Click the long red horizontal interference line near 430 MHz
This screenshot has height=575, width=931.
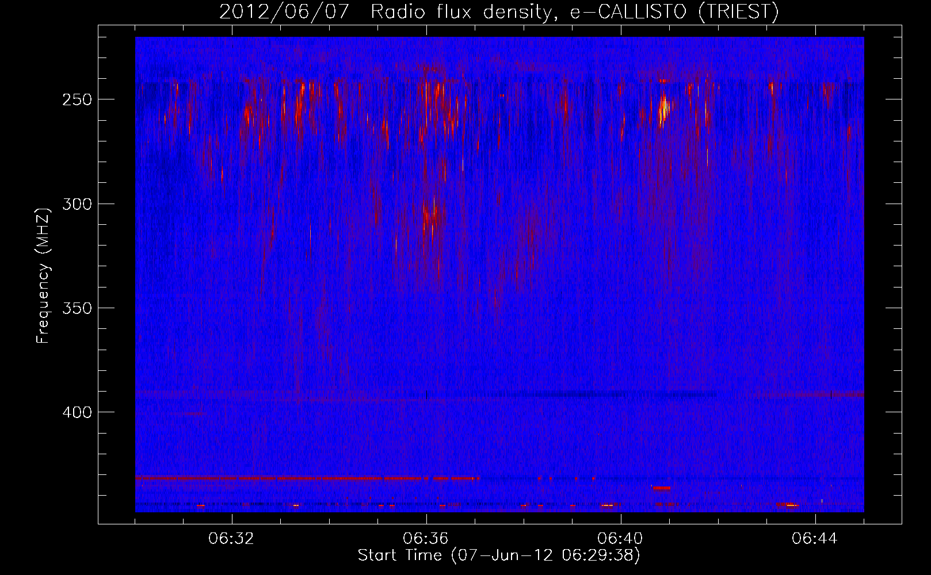pos(307,478)
